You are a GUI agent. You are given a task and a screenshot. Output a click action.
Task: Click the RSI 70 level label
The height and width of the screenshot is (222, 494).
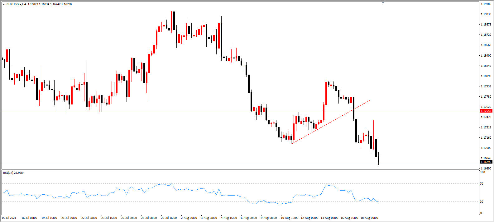click(x=482, y=184)
